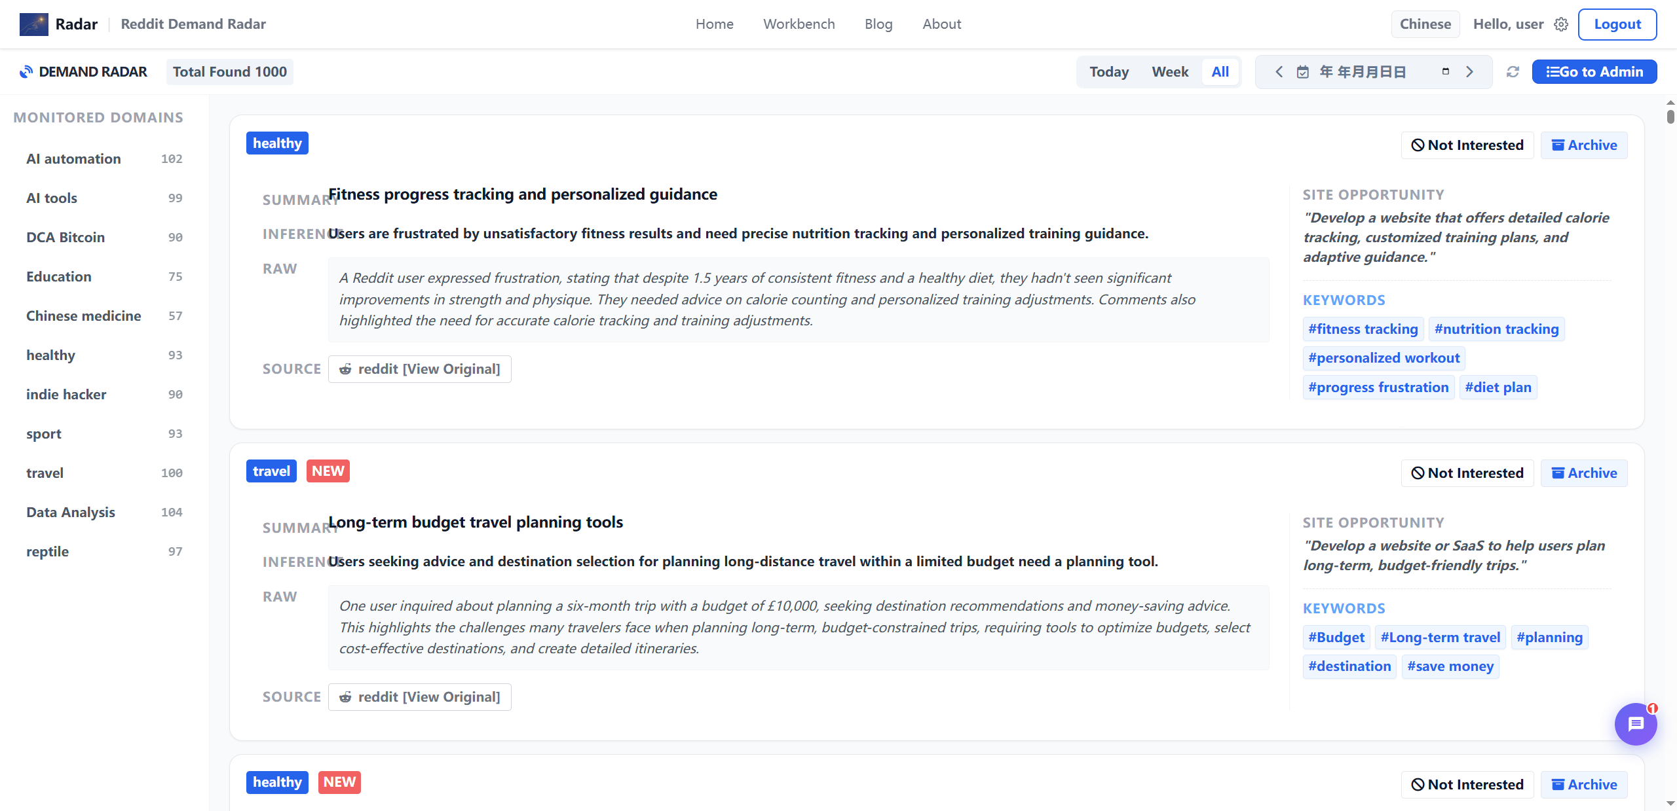Open the date picker dropdown indicator

pos(1446,72)
